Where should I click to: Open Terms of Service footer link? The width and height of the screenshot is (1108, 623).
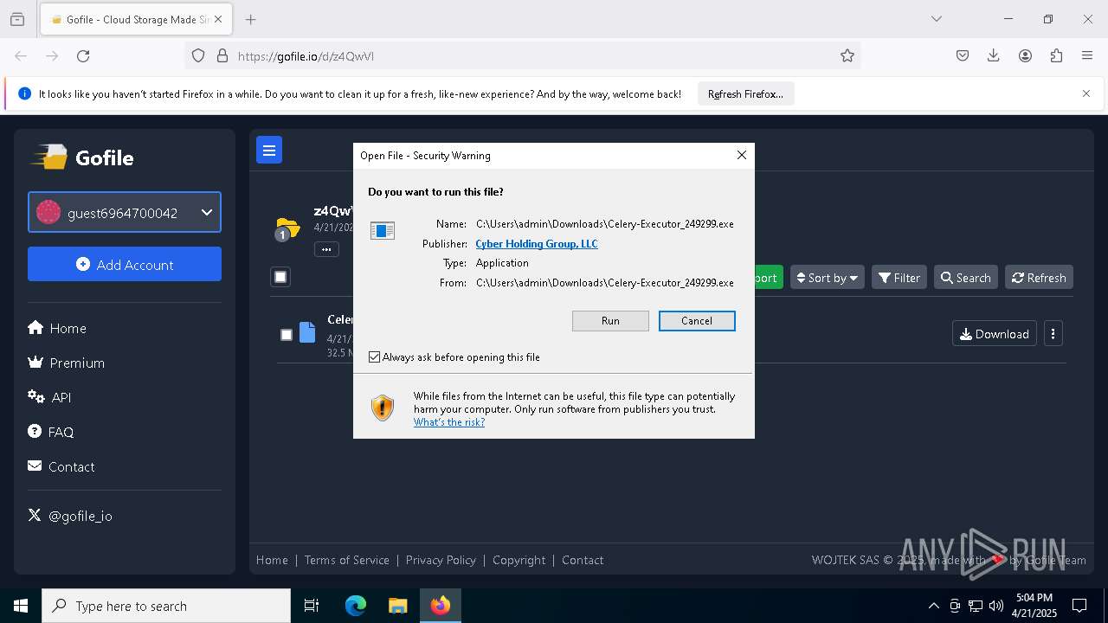click(x=346, y=560)
